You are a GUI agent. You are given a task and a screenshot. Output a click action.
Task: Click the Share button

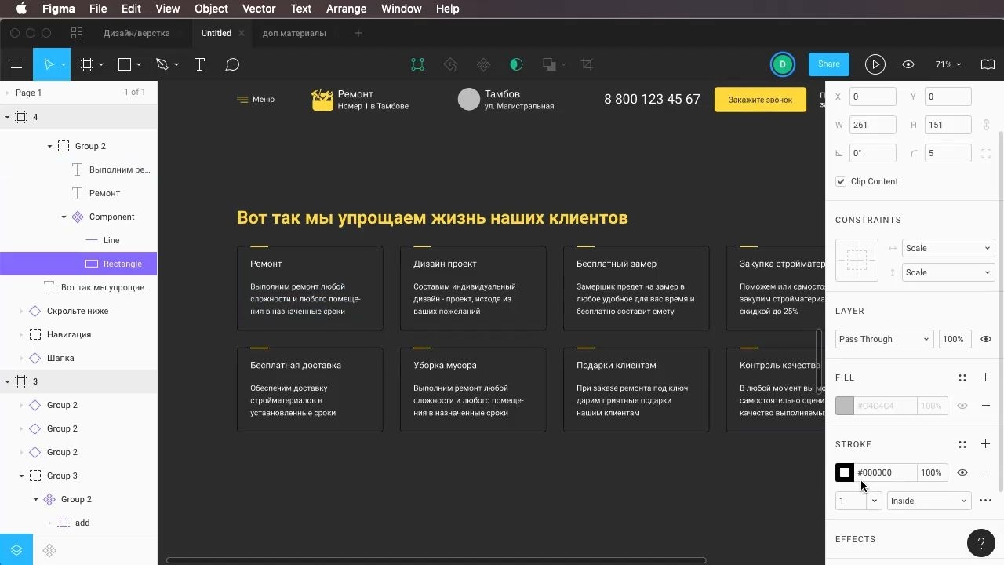pos(829,64)
